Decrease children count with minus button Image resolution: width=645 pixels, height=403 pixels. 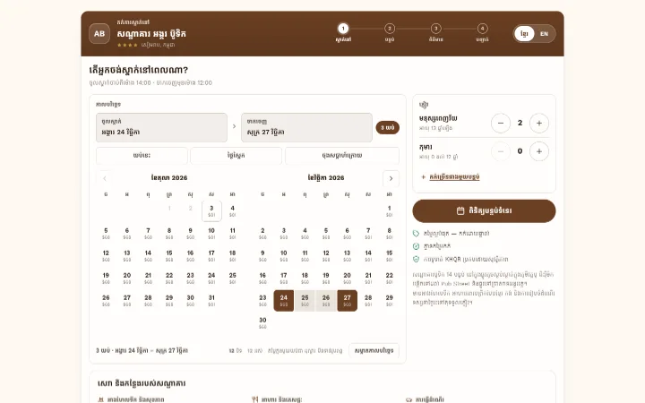coord(501,151)
